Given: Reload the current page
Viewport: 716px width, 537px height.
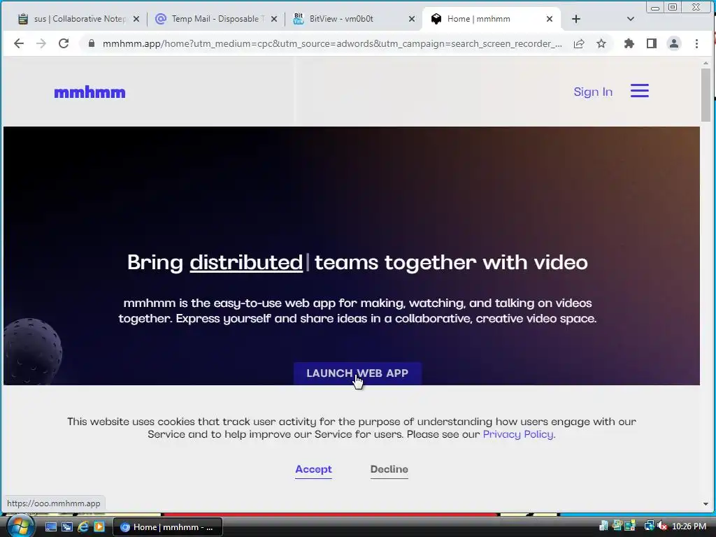Looking at the screenshot, I should point(64,43).
